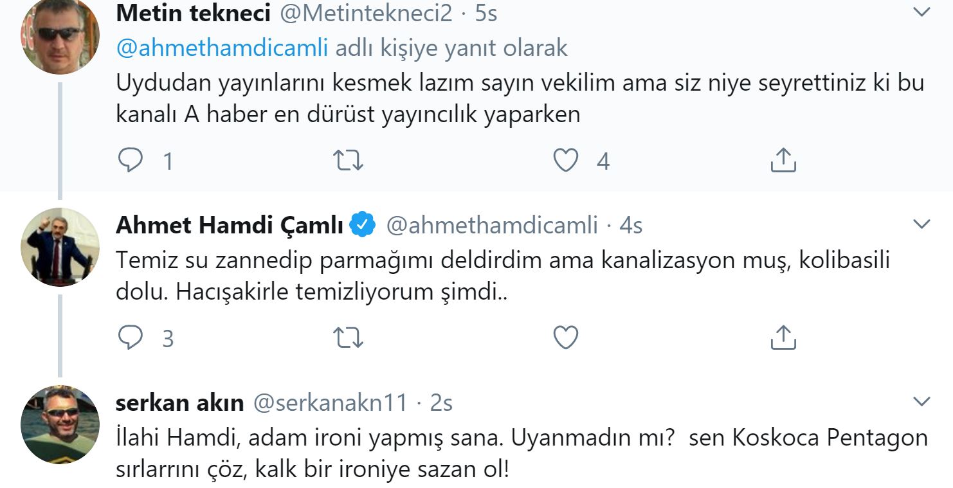953x488 pixels.
Task: Retweet Metin tekneci's tweet
Action: (349, 160)
